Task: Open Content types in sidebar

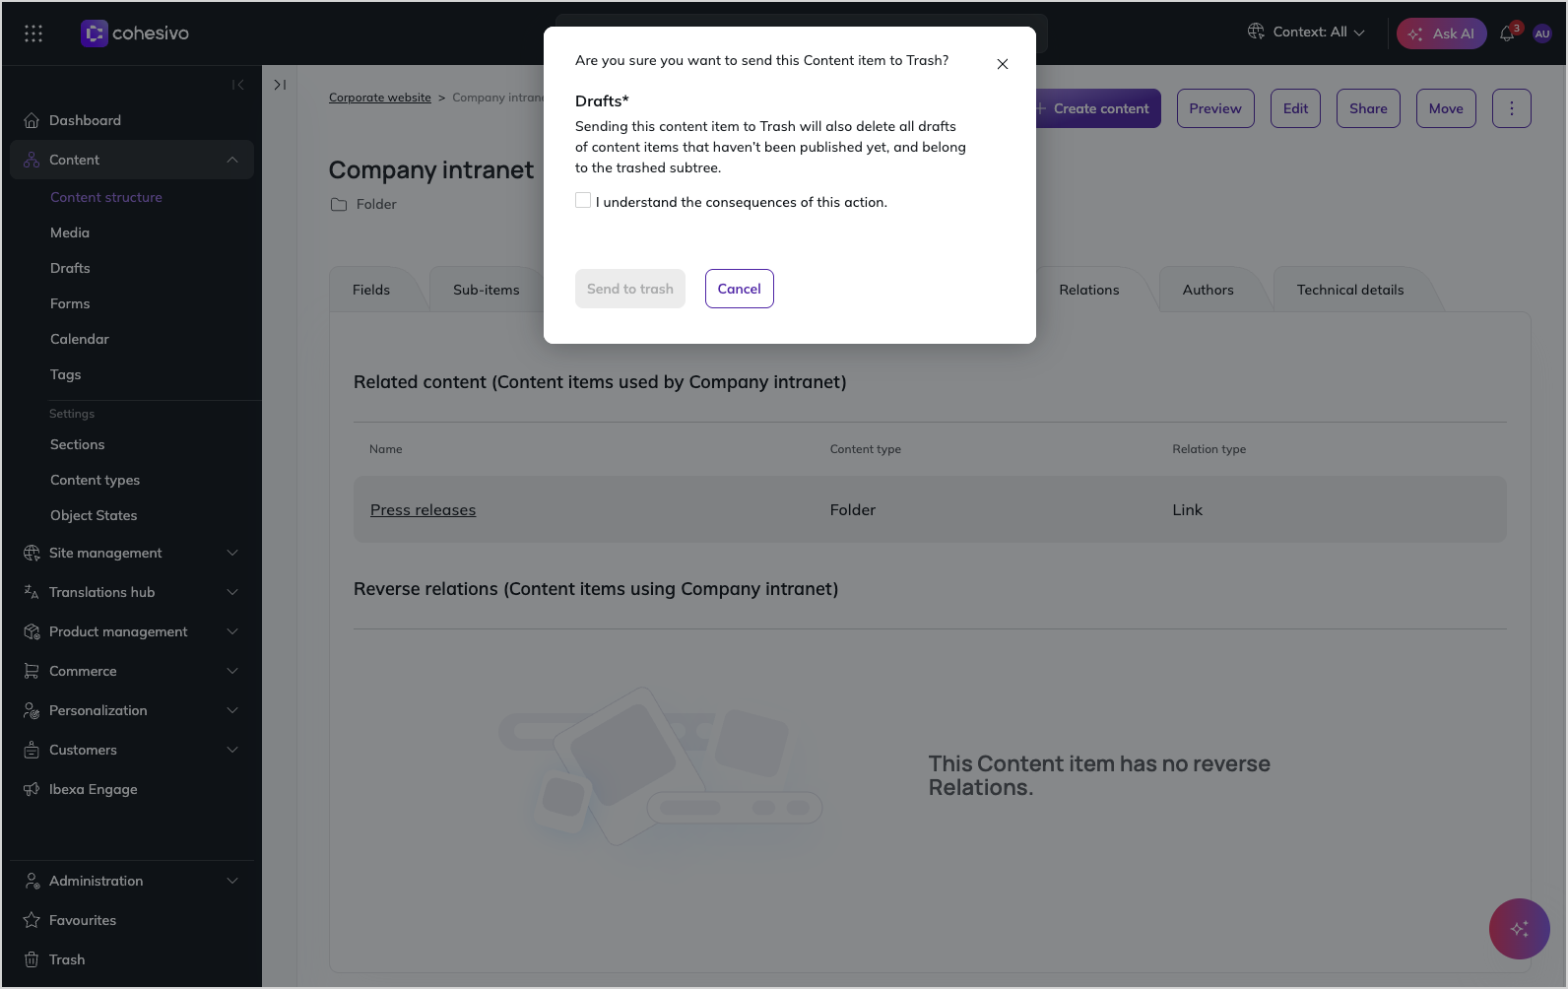Action: (x=96, y=480)
